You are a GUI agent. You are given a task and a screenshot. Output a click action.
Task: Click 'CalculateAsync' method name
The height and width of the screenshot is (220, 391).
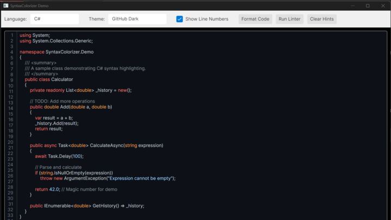tap(107, 146)
